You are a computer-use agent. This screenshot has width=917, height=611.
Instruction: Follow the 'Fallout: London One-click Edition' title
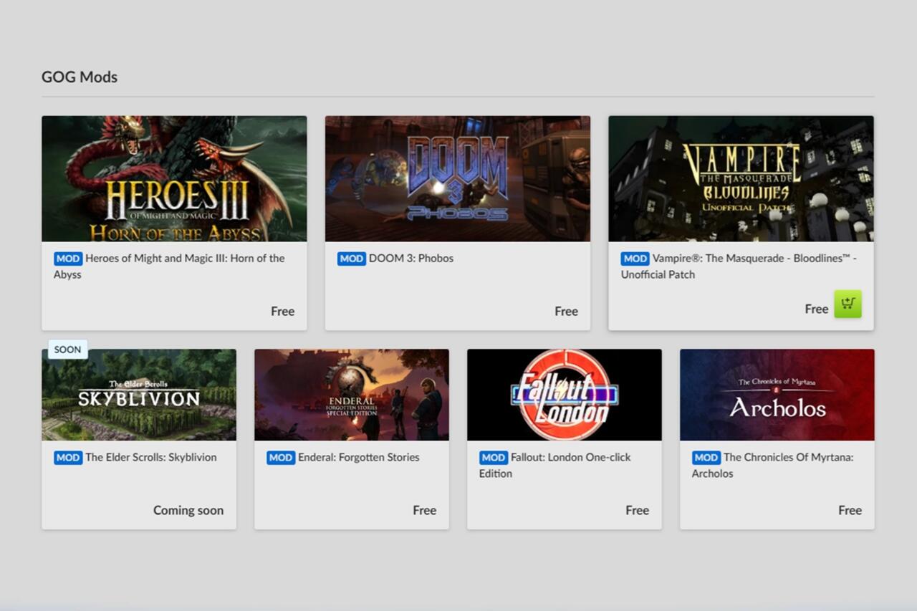570,458
